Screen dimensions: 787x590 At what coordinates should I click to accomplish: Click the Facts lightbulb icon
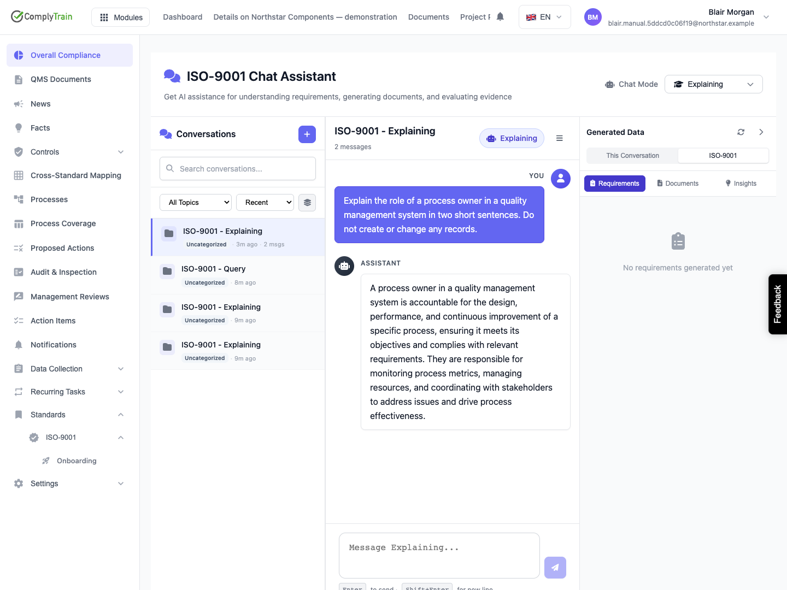tap(19, 128)
